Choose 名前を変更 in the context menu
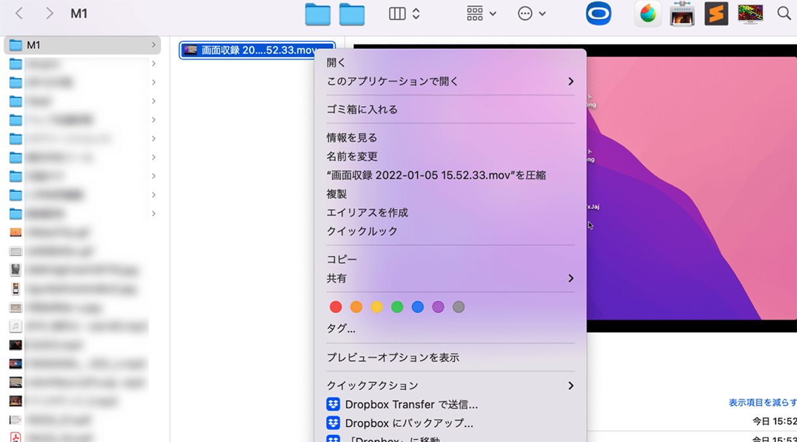This screenshot has height=442, width=797. [352, 157]
